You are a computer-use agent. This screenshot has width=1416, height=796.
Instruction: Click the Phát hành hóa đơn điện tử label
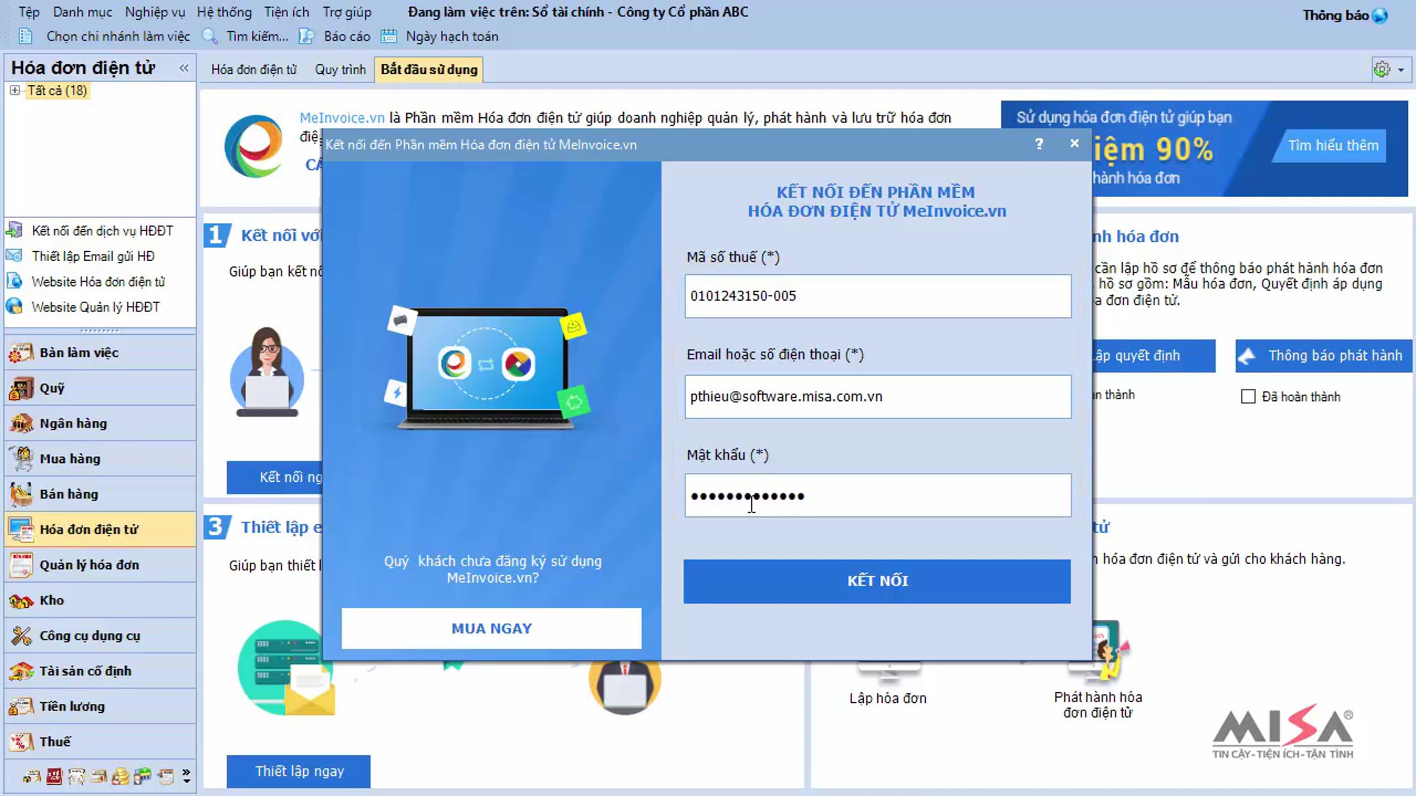[1098, 705]
